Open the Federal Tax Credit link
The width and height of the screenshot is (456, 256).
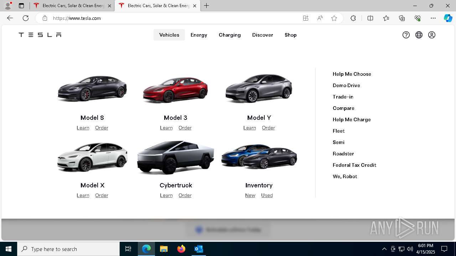coord(354,165)
